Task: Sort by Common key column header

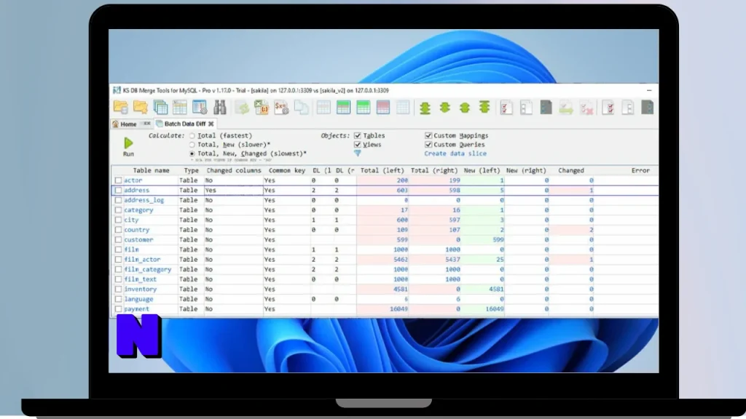Action: coord(287,170)
